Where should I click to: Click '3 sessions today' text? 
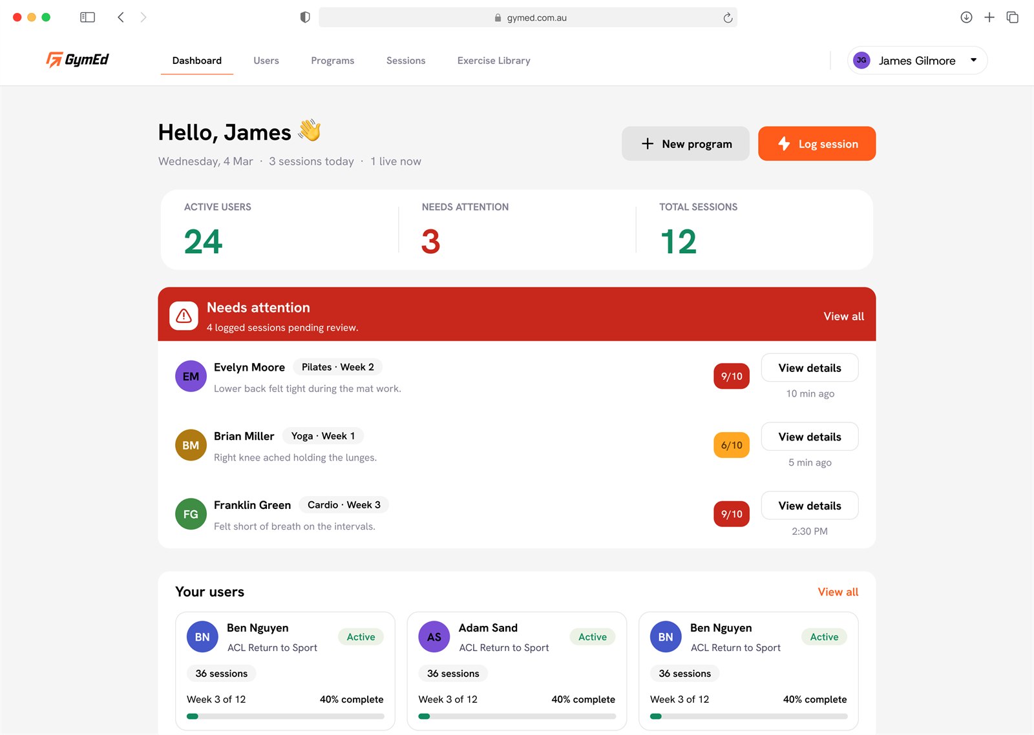point(311,161)
